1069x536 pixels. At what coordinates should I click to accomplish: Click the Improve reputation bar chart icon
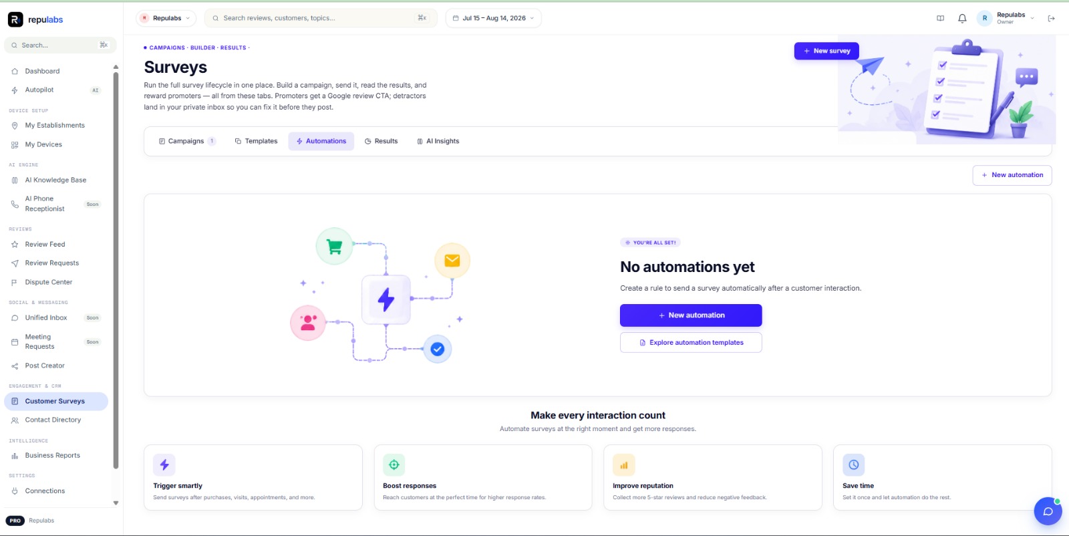(624, 464)
